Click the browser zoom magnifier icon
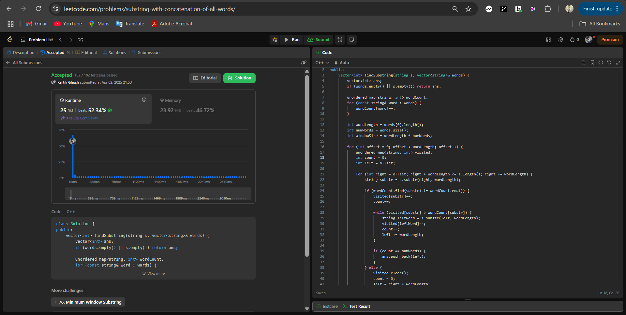The image size is (626, 315). 455,9
